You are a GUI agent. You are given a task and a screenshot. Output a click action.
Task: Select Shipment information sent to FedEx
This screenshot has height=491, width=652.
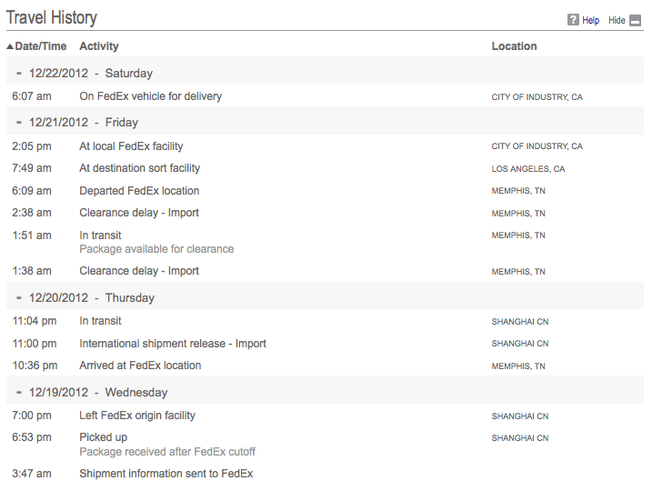click(166, 474)
